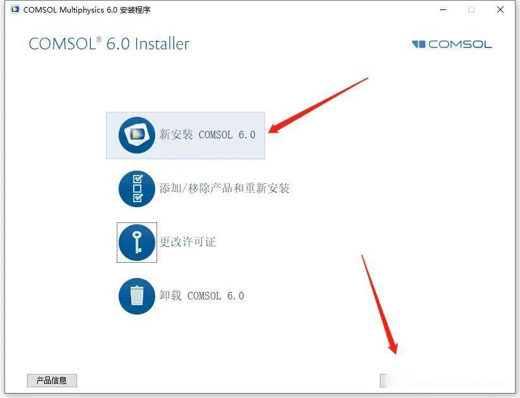The height and width of the screenshot is (398, 520).
Task: Click the round new-installation COMSOL icon
Action: (137, 135)
